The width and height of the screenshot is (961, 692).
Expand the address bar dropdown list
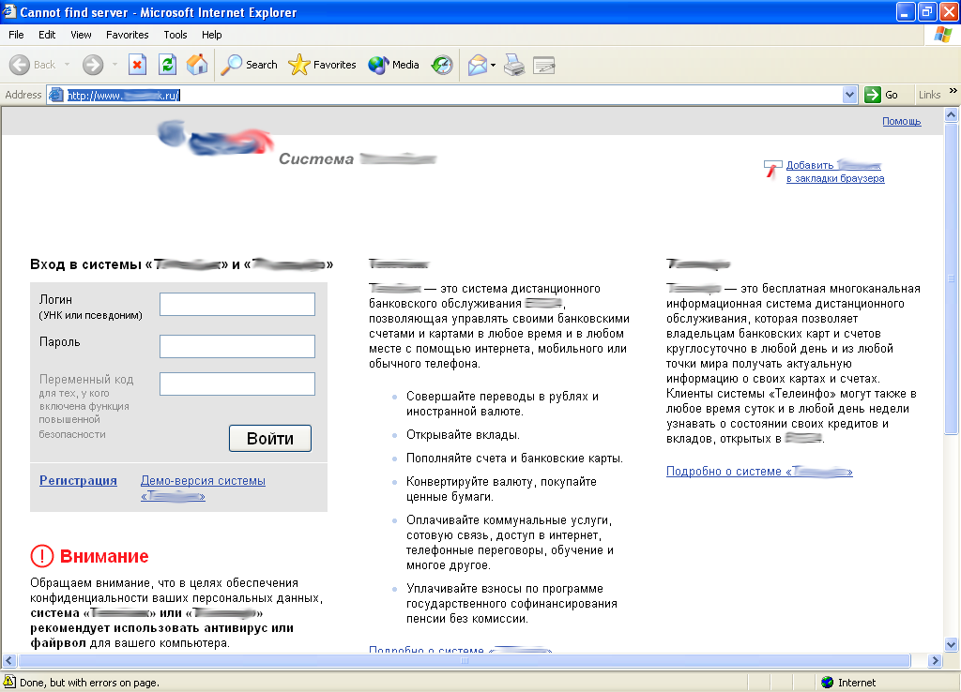pos(849,95)
